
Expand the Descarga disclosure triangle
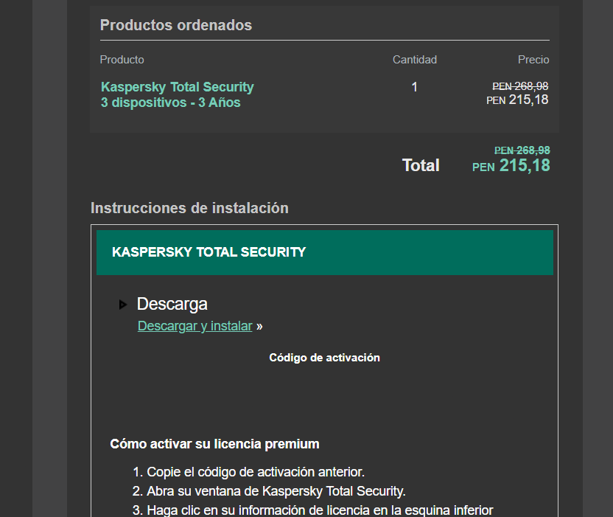[x=123, y=305]
